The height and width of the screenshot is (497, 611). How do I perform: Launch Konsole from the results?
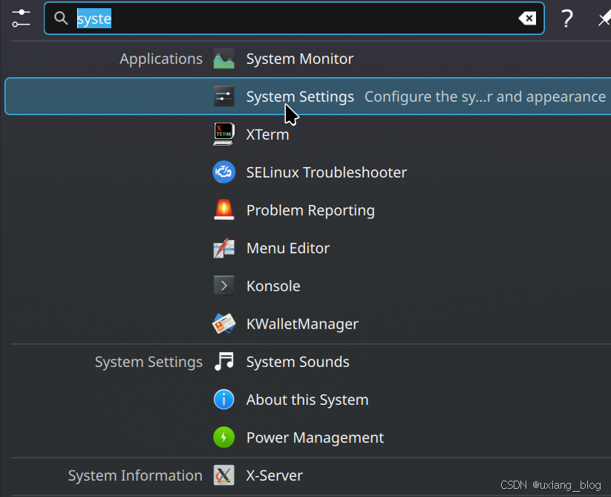[273, 286]
